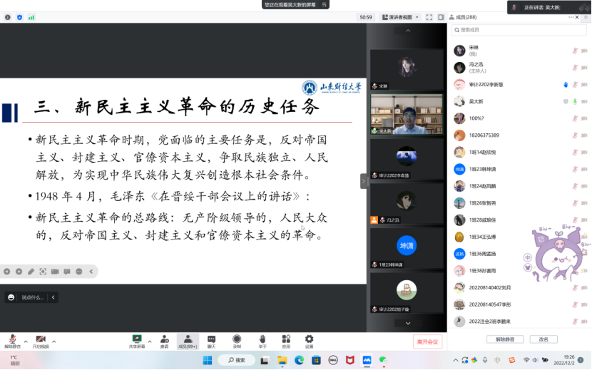Toggle the Members (成员) panel button
The height and width of the screenshot is (370, 592).
pyautogui.click(x=188, y=339)
